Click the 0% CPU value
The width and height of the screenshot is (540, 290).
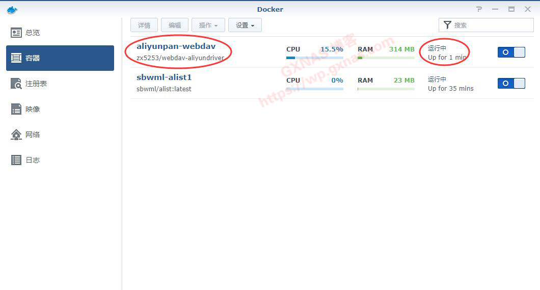click(337, 80)
